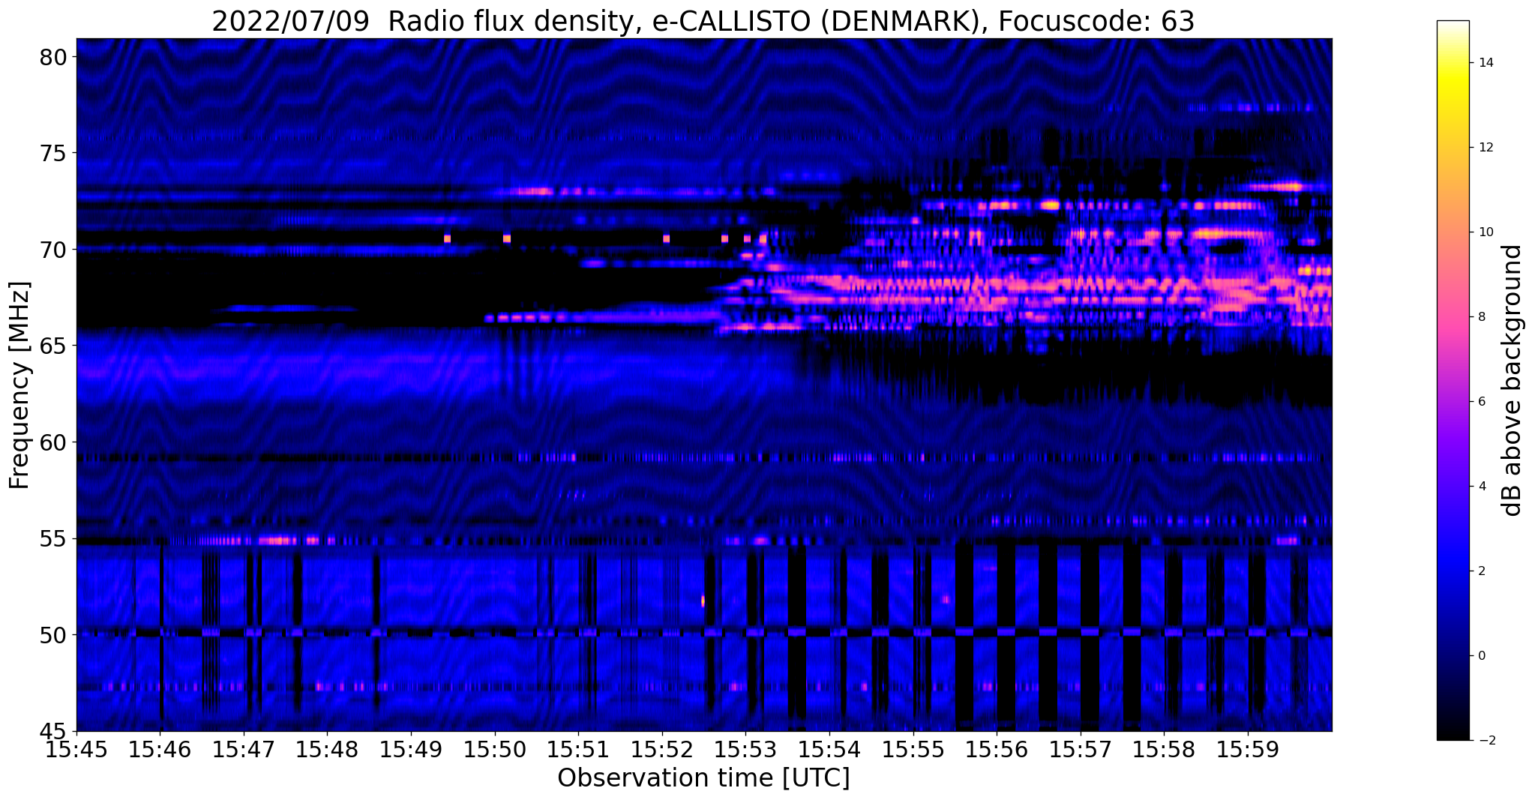Click the colorbar tick value 6
Screen dimensions: 1535x800
(1482, 402)
